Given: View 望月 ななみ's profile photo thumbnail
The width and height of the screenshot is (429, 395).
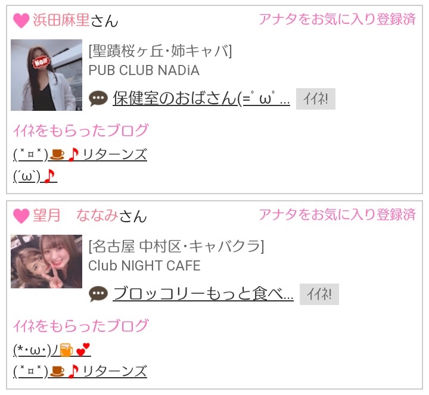Looking at the screenshot, I should coord(46,261).
